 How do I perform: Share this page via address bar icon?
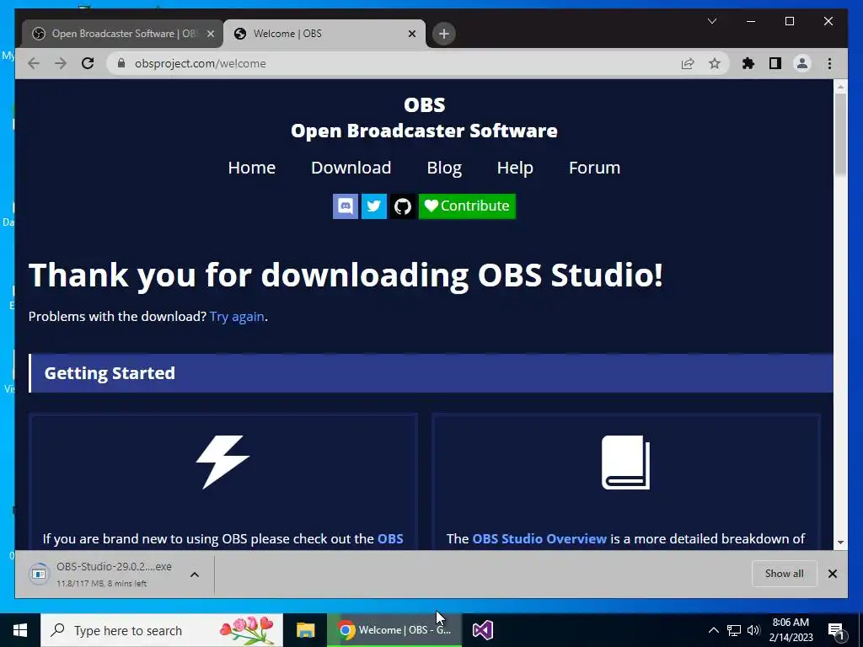(688, 64)
